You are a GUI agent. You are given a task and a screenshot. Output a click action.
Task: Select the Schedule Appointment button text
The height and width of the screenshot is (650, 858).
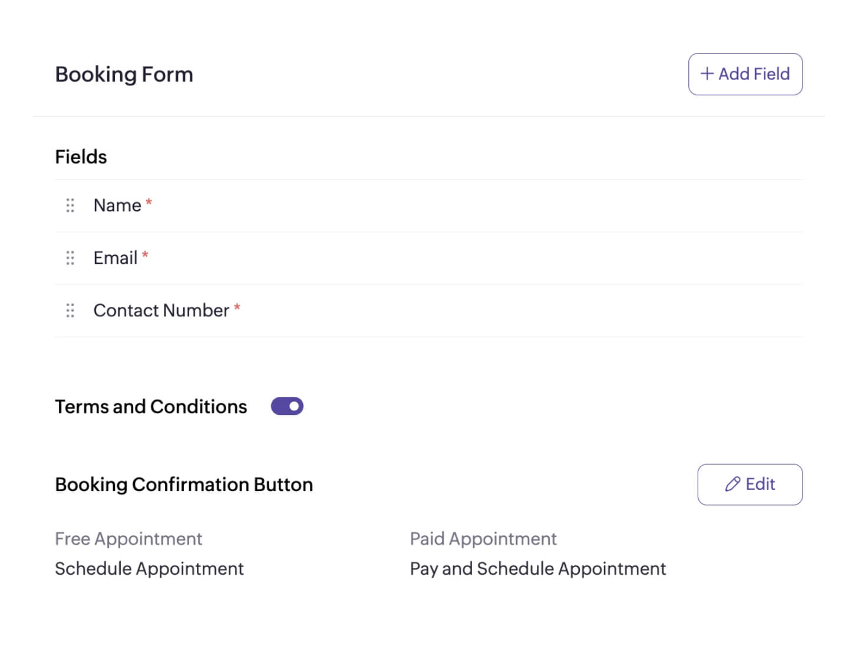[149, 569]
